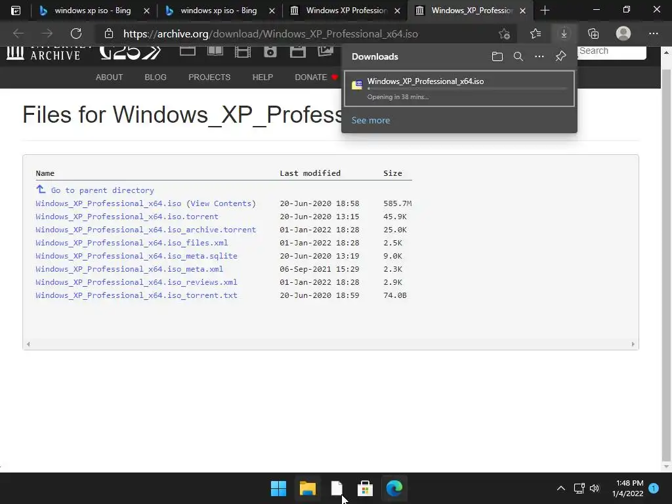Image resolution: width=672 pixels, height=504 pixels.
Task: Open the DONATE menu item
Action: click(x=316, y=77)
